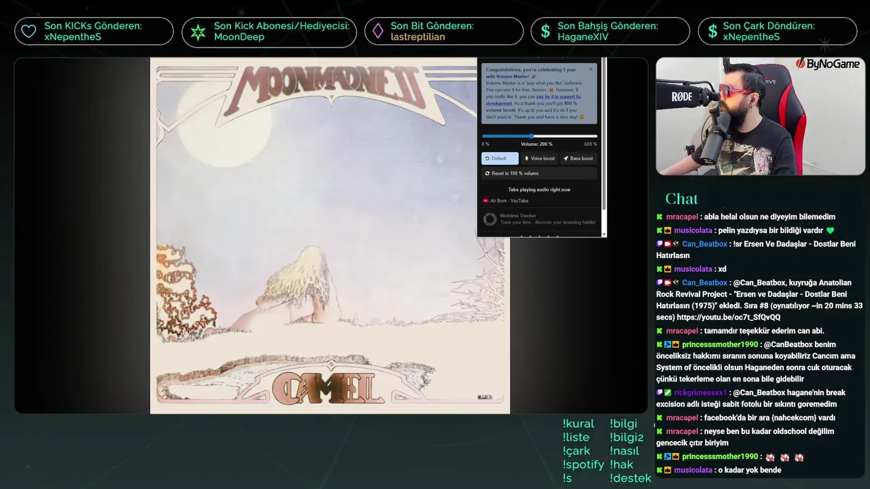
Task: Click the !liste command text
Action: pyautogui.click(x=576, y=437)
